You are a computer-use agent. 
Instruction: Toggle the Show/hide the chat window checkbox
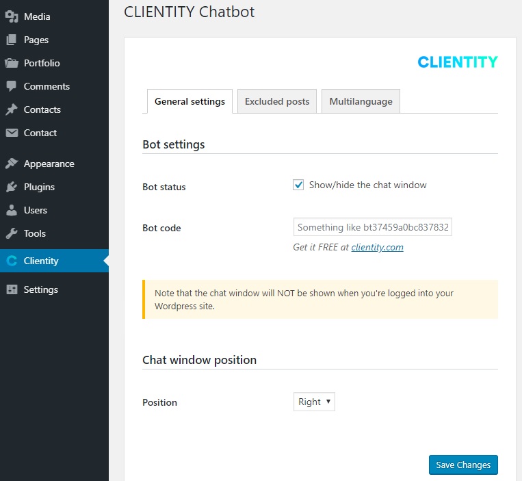click(298, 185)
